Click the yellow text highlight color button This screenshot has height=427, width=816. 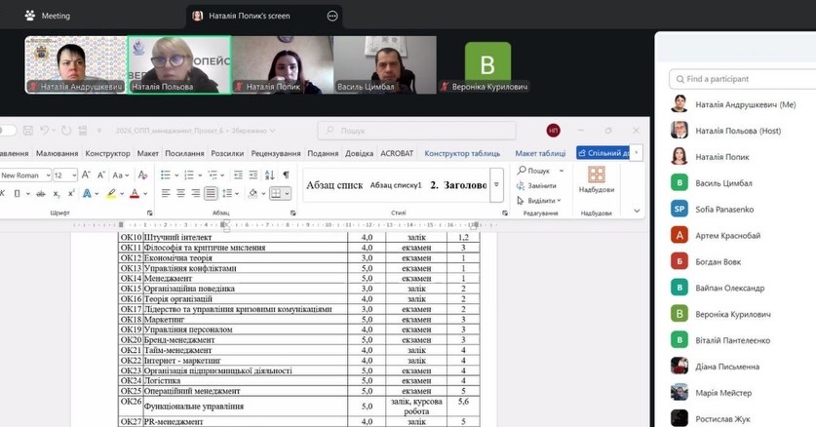click(110, 193)
